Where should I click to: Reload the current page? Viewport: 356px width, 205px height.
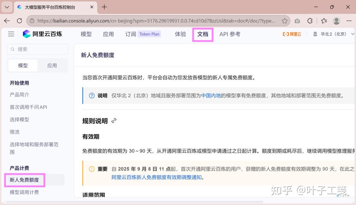[x=19, y=21]
